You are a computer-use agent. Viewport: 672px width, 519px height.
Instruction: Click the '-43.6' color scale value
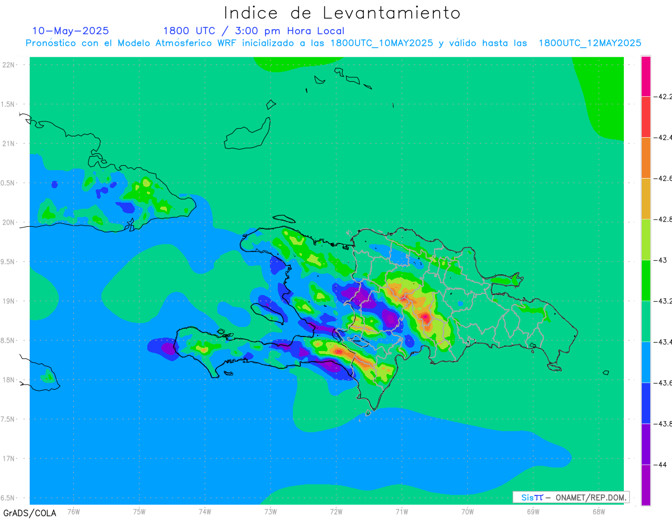662,382
